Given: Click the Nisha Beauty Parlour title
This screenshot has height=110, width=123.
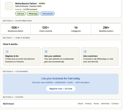Looking at the screenshot, I should click(x=26, y=4).
